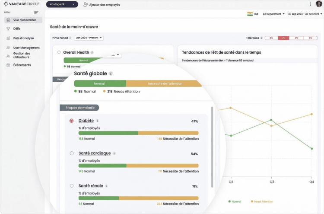324x214 pixels.
Task: Select the Santé cardiaque radio button
Action: pyautogui.click(x=71, y=153)
